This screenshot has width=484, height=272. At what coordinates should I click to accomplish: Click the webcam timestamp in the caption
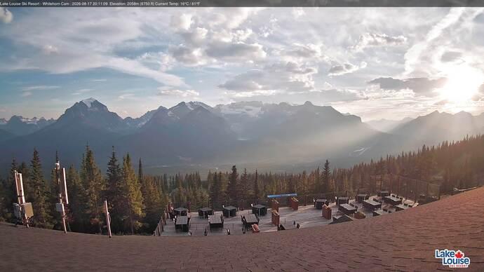point(90,4)
